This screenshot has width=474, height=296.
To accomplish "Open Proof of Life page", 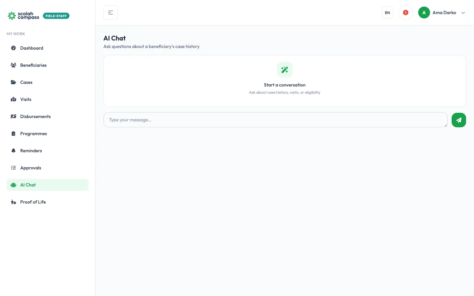I will (x=47, y=202).
